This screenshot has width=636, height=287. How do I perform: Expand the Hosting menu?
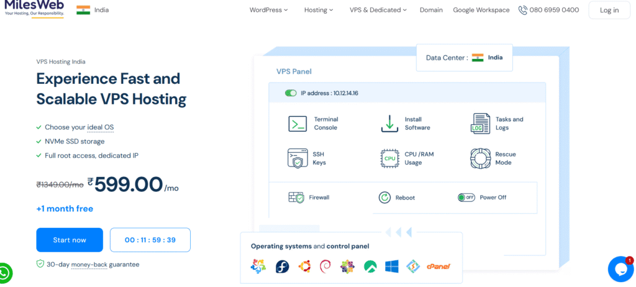point(319,10)
